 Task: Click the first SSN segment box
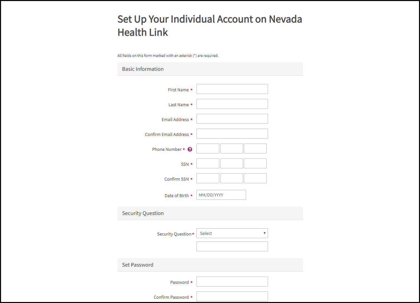tap(208, 163)
